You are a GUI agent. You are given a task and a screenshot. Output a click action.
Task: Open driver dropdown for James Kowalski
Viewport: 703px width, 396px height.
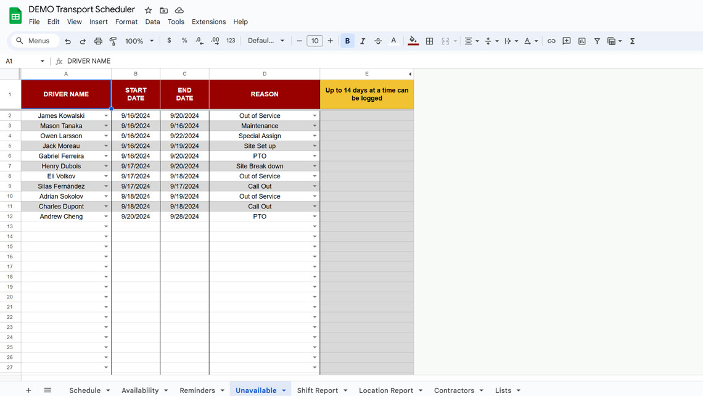106,116
